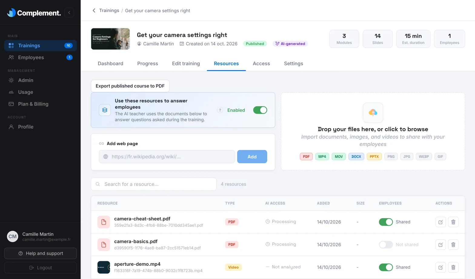Open Employees in the sidebar
475x279 pixels.
pos(40,57)
